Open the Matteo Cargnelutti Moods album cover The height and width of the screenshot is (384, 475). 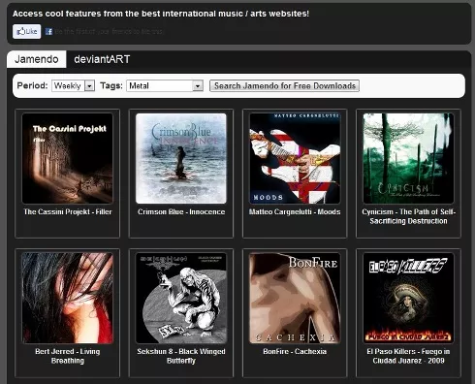pyautogui.click(x=295, y=158)
